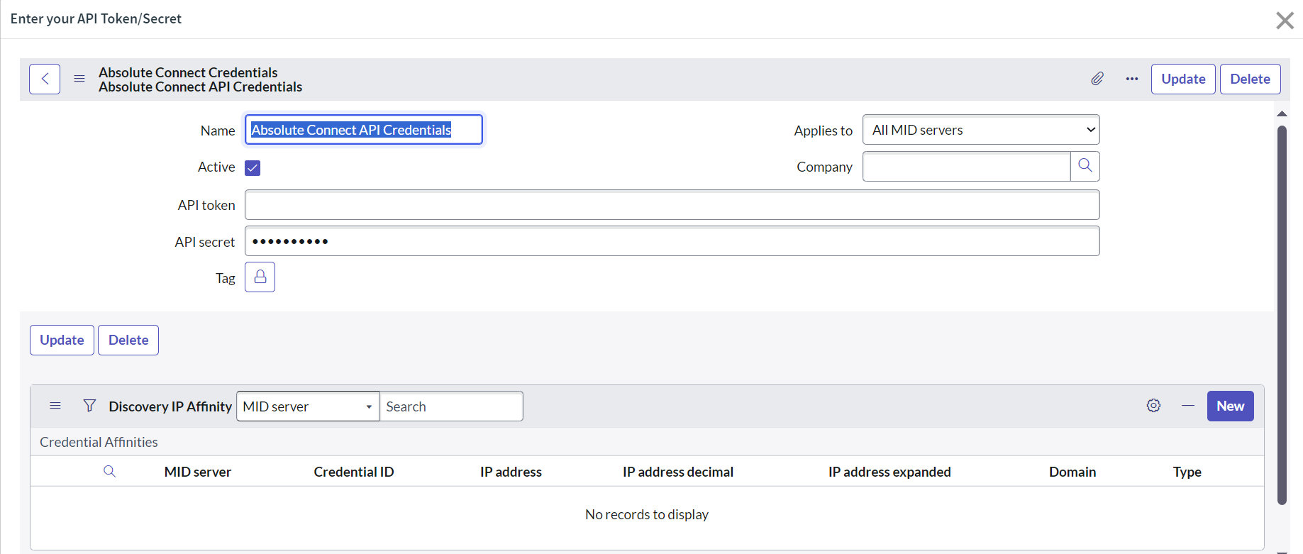Screen dimensions: 1303x554
Task: Open the MID server search field dropdown
Action: [x=308, y=406]
